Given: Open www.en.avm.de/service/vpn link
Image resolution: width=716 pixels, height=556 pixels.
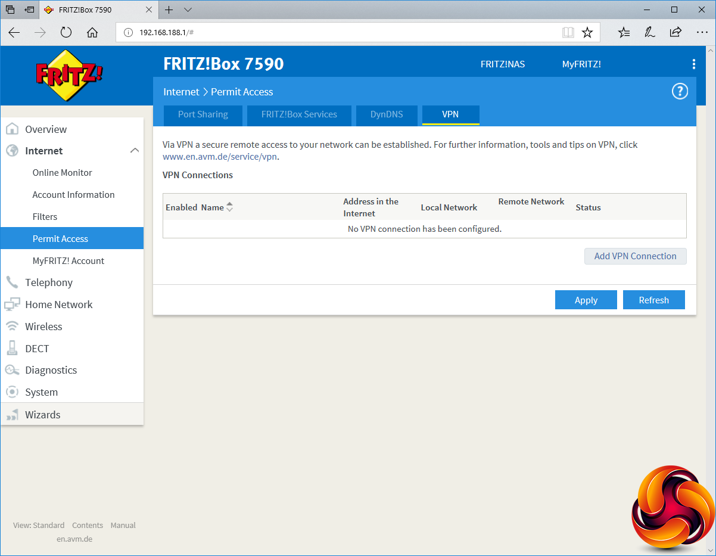Looking at the screenshot, I should (x=220, y=157).
